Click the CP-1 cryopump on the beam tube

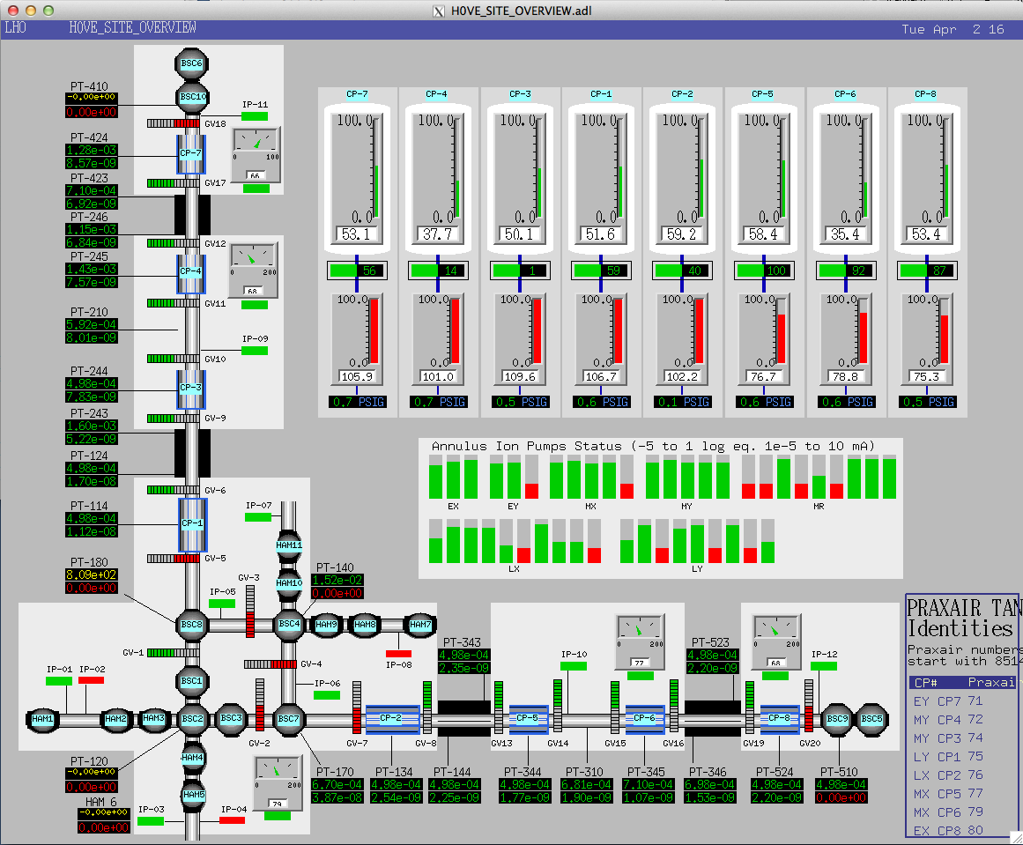[x=192, y=524]
